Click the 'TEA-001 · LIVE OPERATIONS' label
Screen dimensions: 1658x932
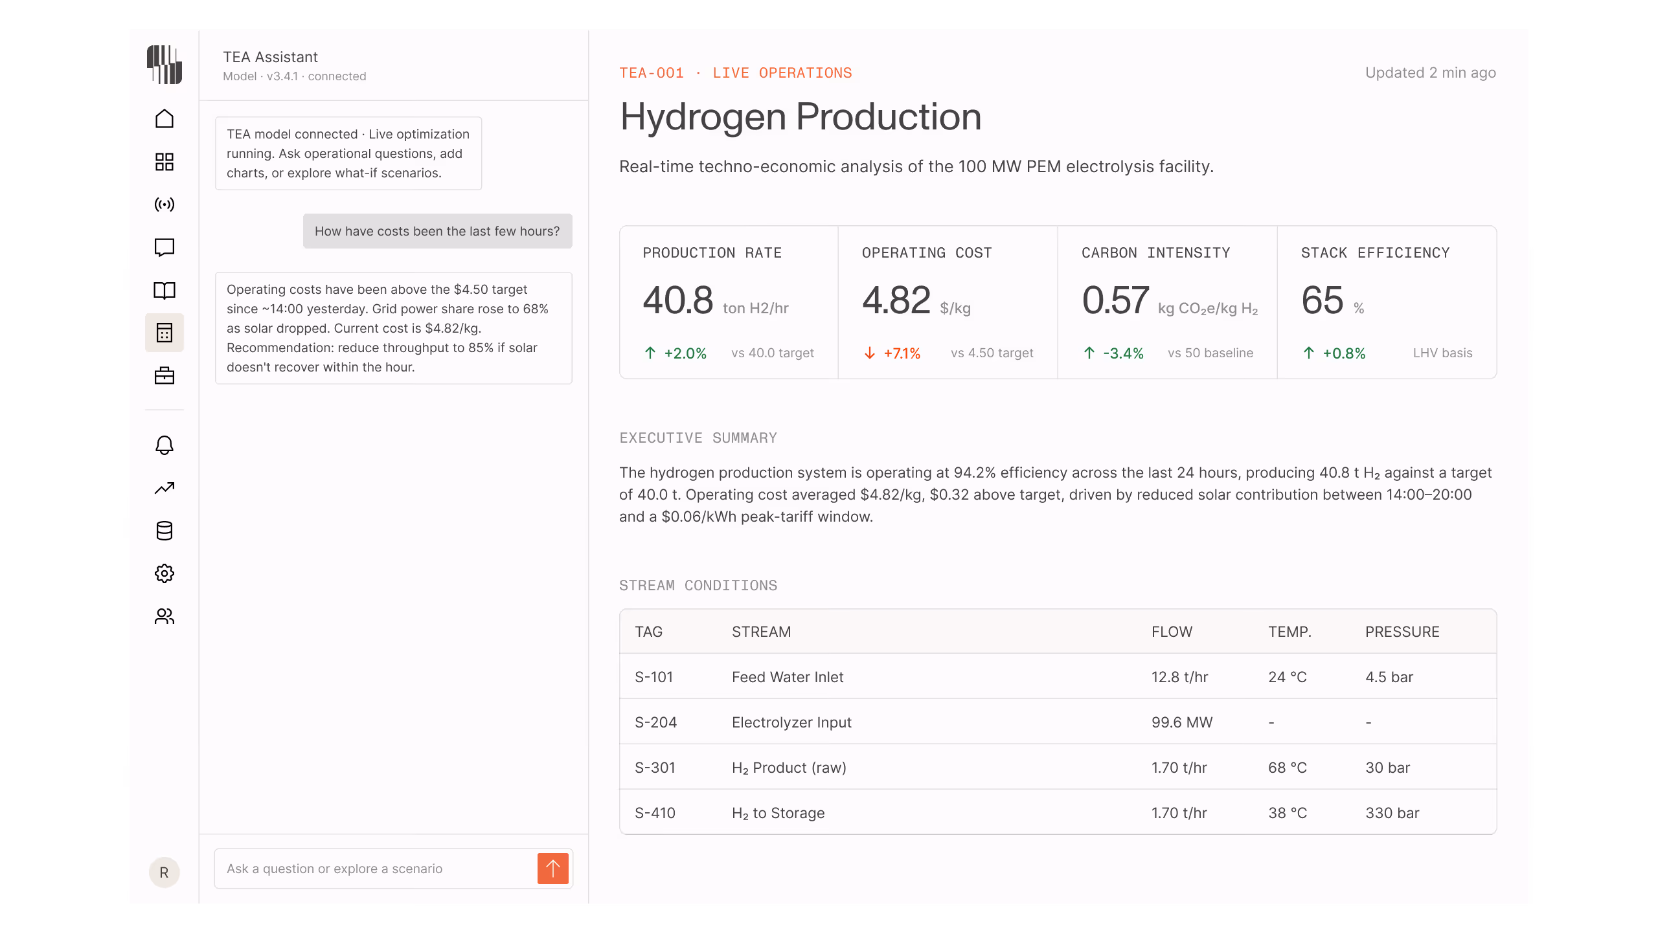pos(736,73)
